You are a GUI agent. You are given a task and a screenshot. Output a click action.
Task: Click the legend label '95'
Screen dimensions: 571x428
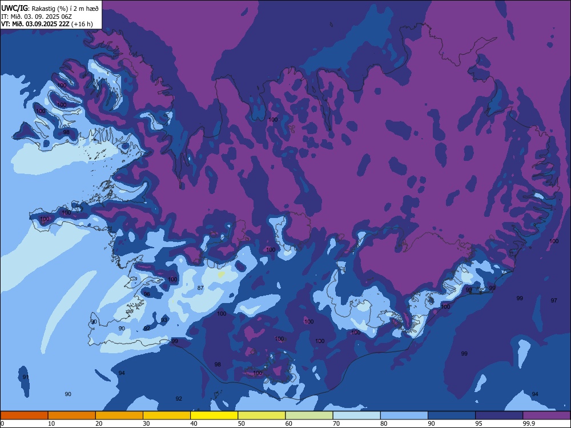[x=479, y=423]
